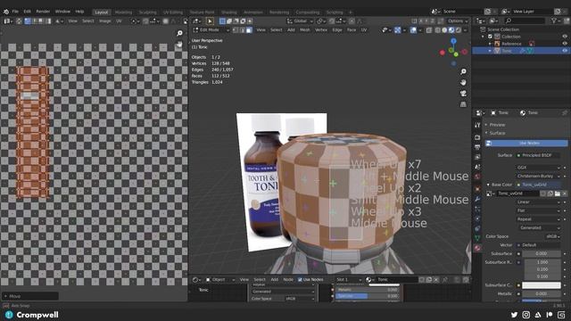
Task: Open the Object properties tab (orange square icon)
Action: pos(477,189)
